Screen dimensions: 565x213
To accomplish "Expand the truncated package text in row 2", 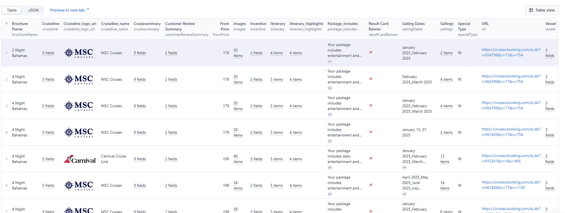I will tap(330, 88).
